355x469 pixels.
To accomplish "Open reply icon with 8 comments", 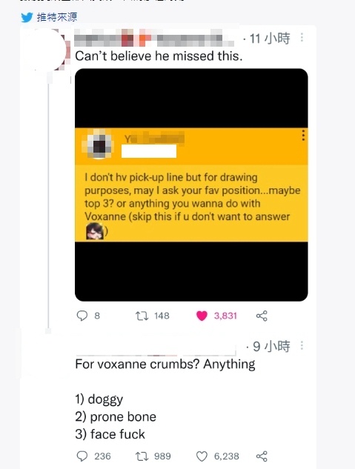I will click(x=82, y=316).
